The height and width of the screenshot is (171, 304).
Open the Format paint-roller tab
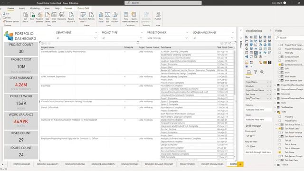(x=256, y=72)
